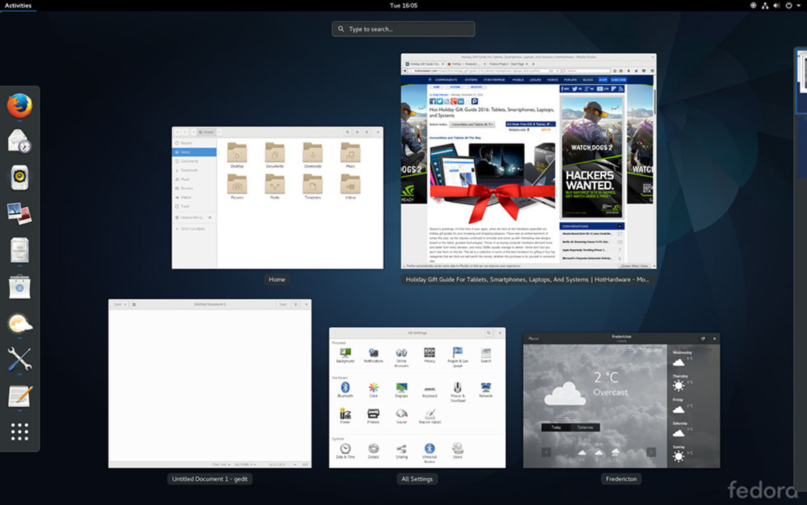Click search button in All Settings header

point(489,333)
